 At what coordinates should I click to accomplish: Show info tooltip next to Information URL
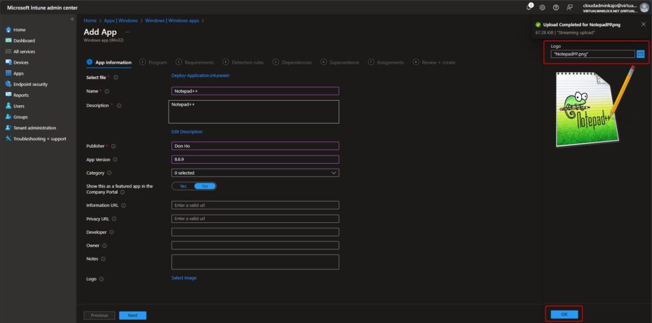pyautogui.click(x=124, y=206)
